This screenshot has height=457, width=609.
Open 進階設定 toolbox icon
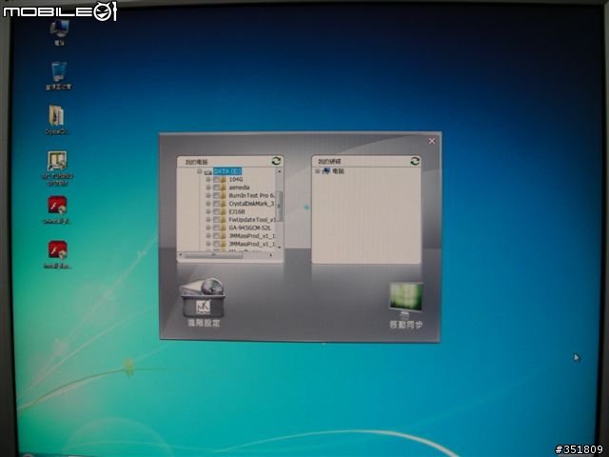click(x=203, y=297)
